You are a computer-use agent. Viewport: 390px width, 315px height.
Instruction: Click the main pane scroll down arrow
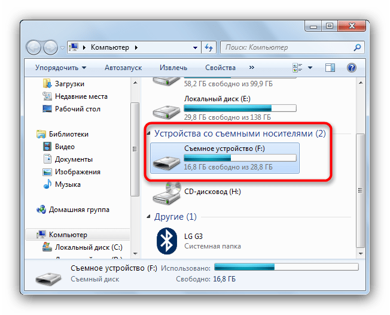tap(361, 254)
